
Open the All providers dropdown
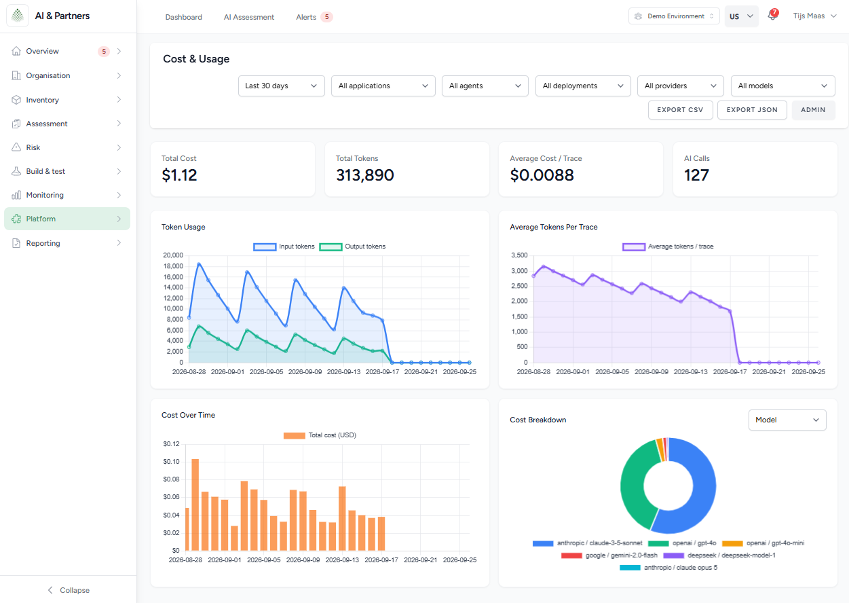click(681, 86)
